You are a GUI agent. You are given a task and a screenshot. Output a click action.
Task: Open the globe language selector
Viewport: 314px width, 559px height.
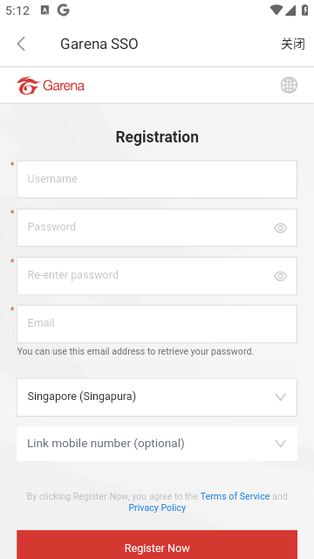(289, 86)
